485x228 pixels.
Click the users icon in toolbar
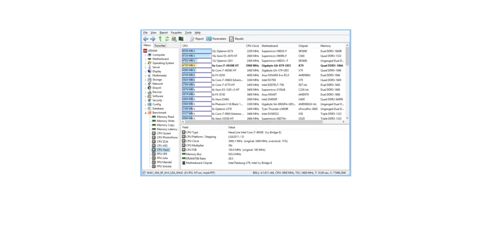coord(174,39)
